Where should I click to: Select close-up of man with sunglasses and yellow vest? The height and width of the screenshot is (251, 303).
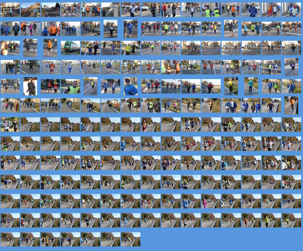[71, 86]
